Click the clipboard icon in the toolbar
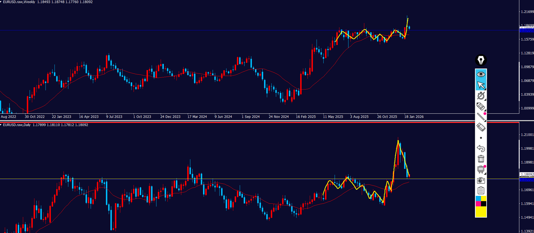Image resolution: width=534 pixels, height=233 pixels. [x=481, y=191]
